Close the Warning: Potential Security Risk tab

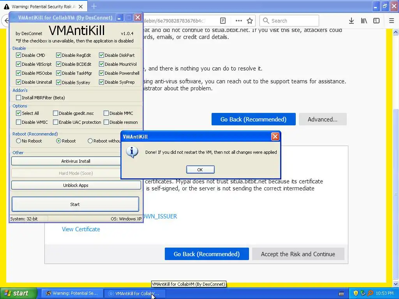pyautogui.click(x=81, y=7)
